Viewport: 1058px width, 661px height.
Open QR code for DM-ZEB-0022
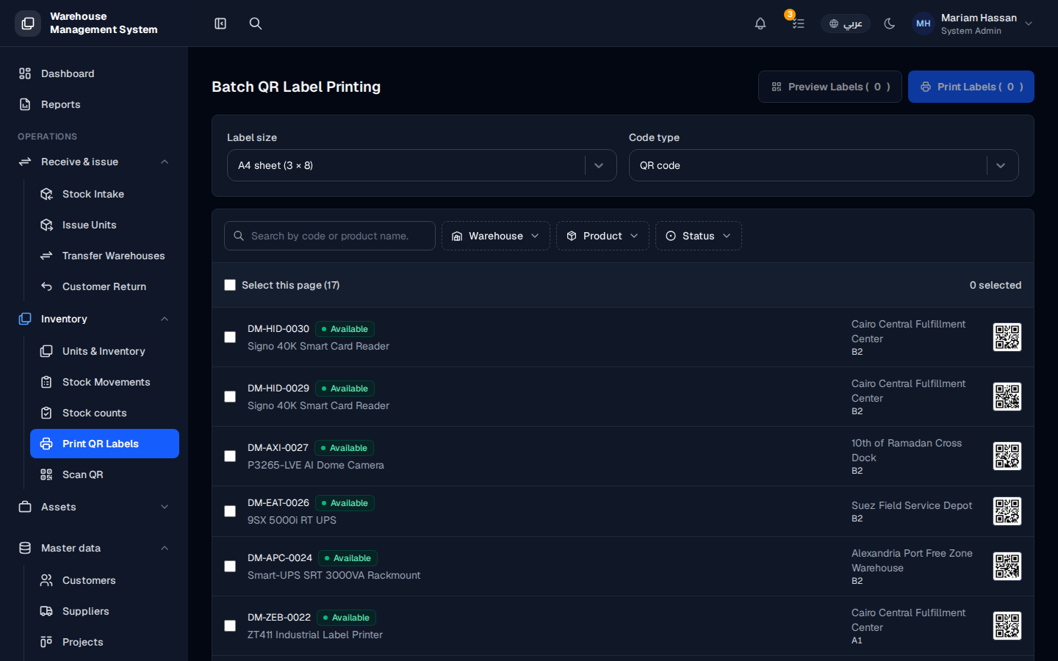coord(1007,626)
